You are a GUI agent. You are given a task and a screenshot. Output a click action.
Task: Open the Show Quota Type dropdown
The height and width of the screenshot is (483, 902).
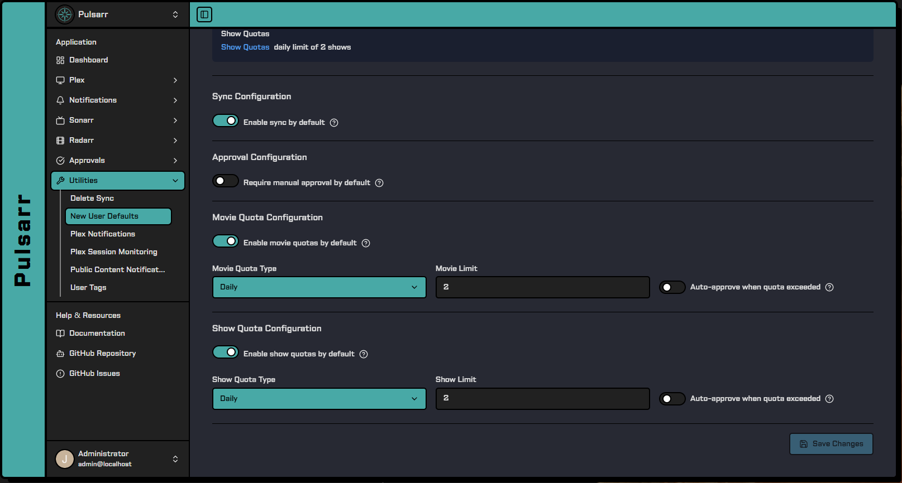coord(319,399)
